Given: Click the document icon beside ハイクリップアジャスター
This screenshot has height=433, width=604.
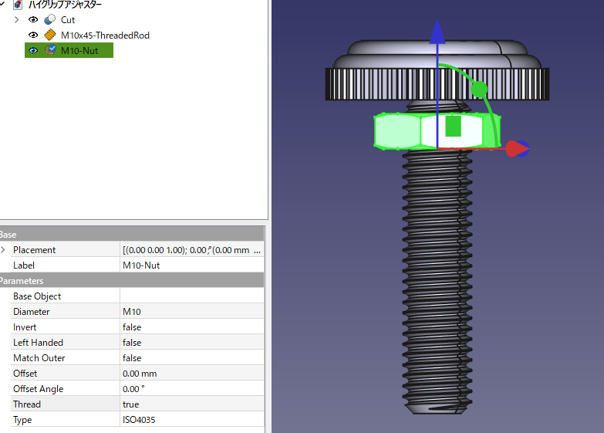Looking at the screenshot, I should click(x=18, y=5).
